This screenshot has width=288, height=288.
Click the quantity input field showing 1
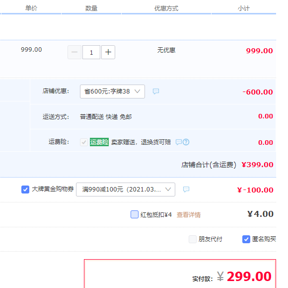click(x=91, y=52)
